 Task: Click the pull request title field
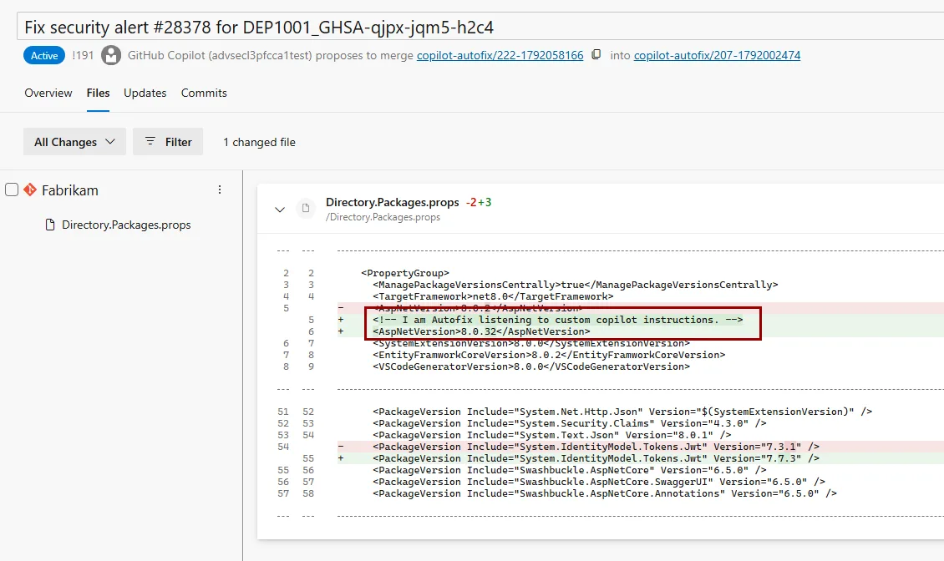coord(480,28)
